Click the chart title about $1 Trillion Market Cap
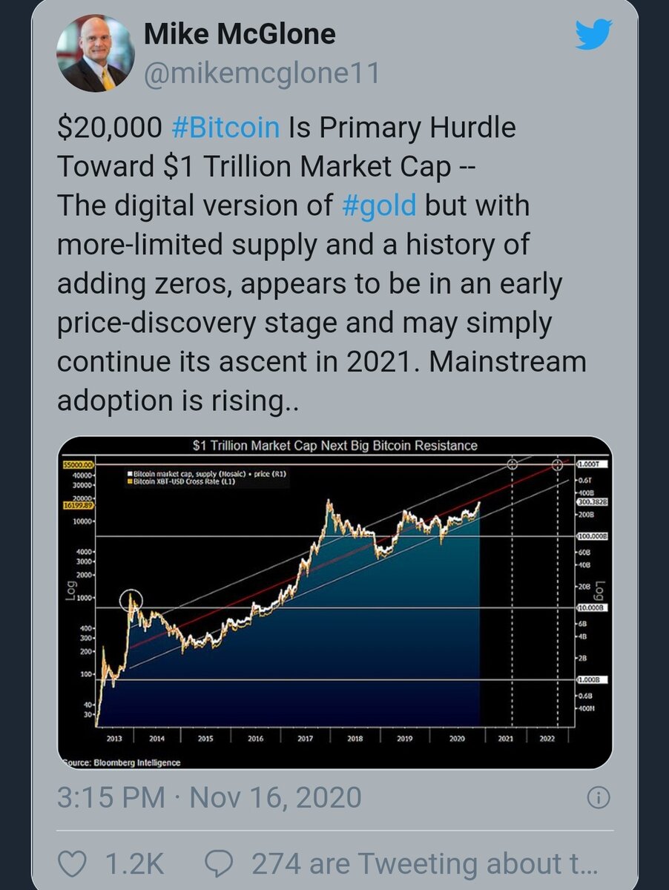 [335, 446]
